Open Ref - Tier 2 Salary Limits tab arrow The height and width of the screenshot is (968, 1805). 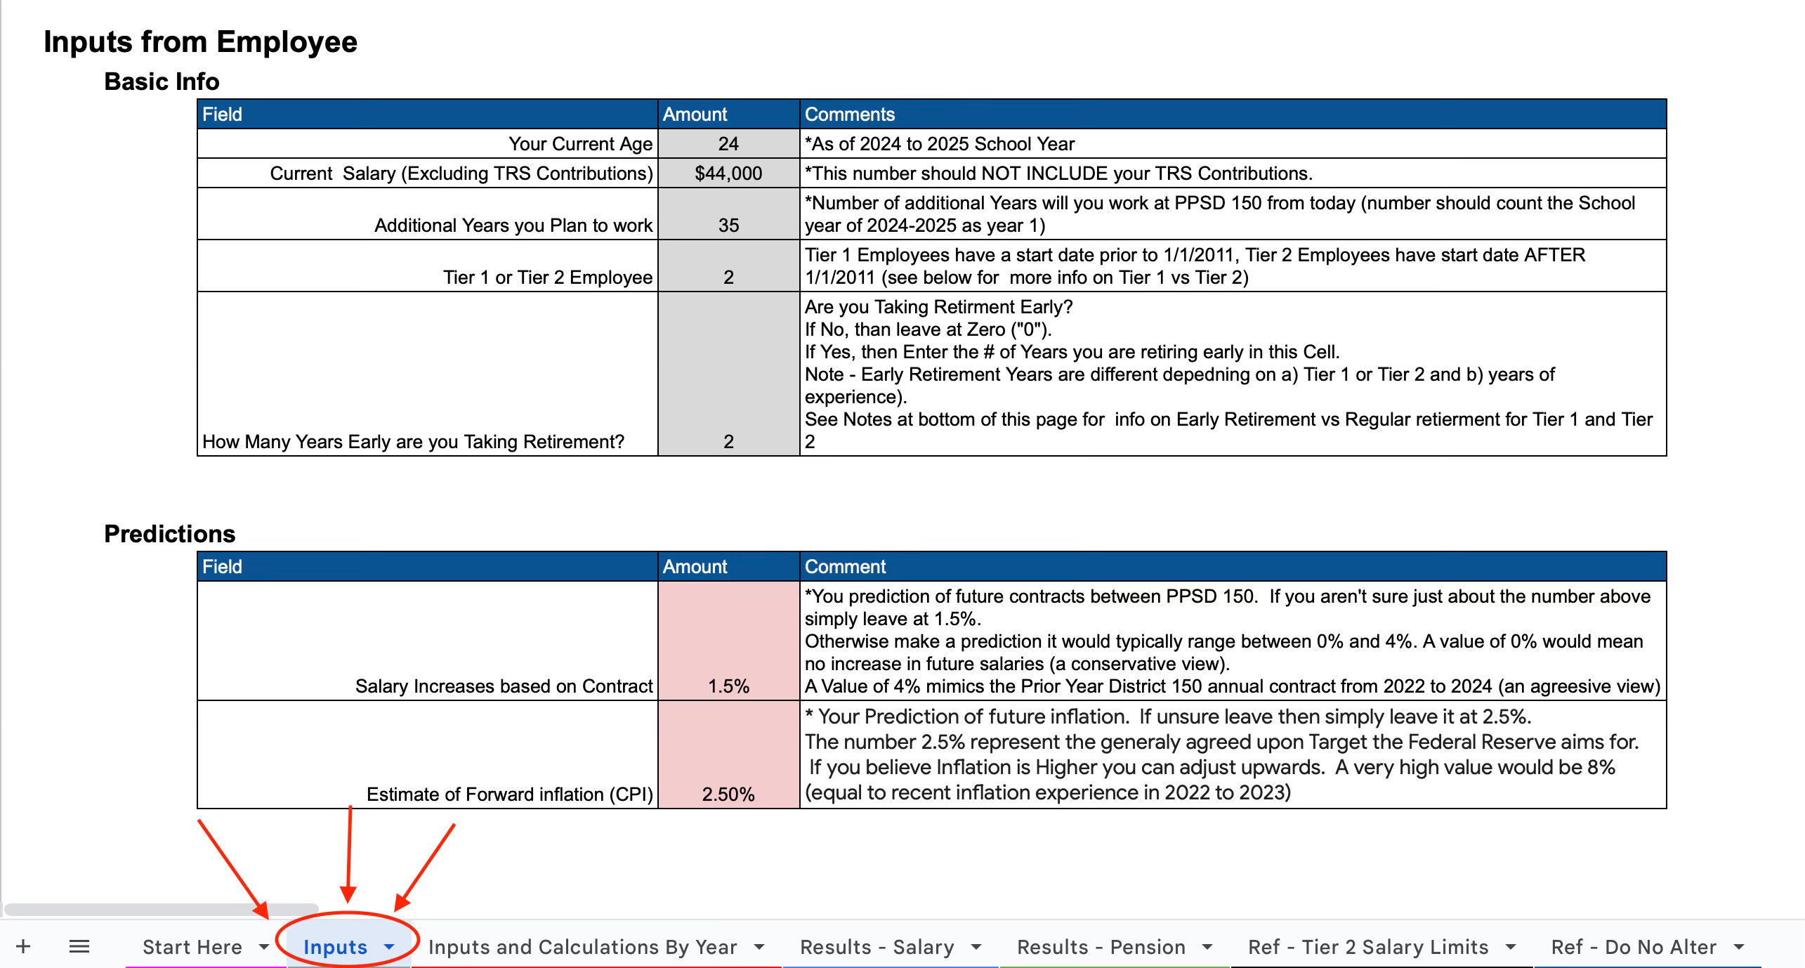tap(1510, 946)
